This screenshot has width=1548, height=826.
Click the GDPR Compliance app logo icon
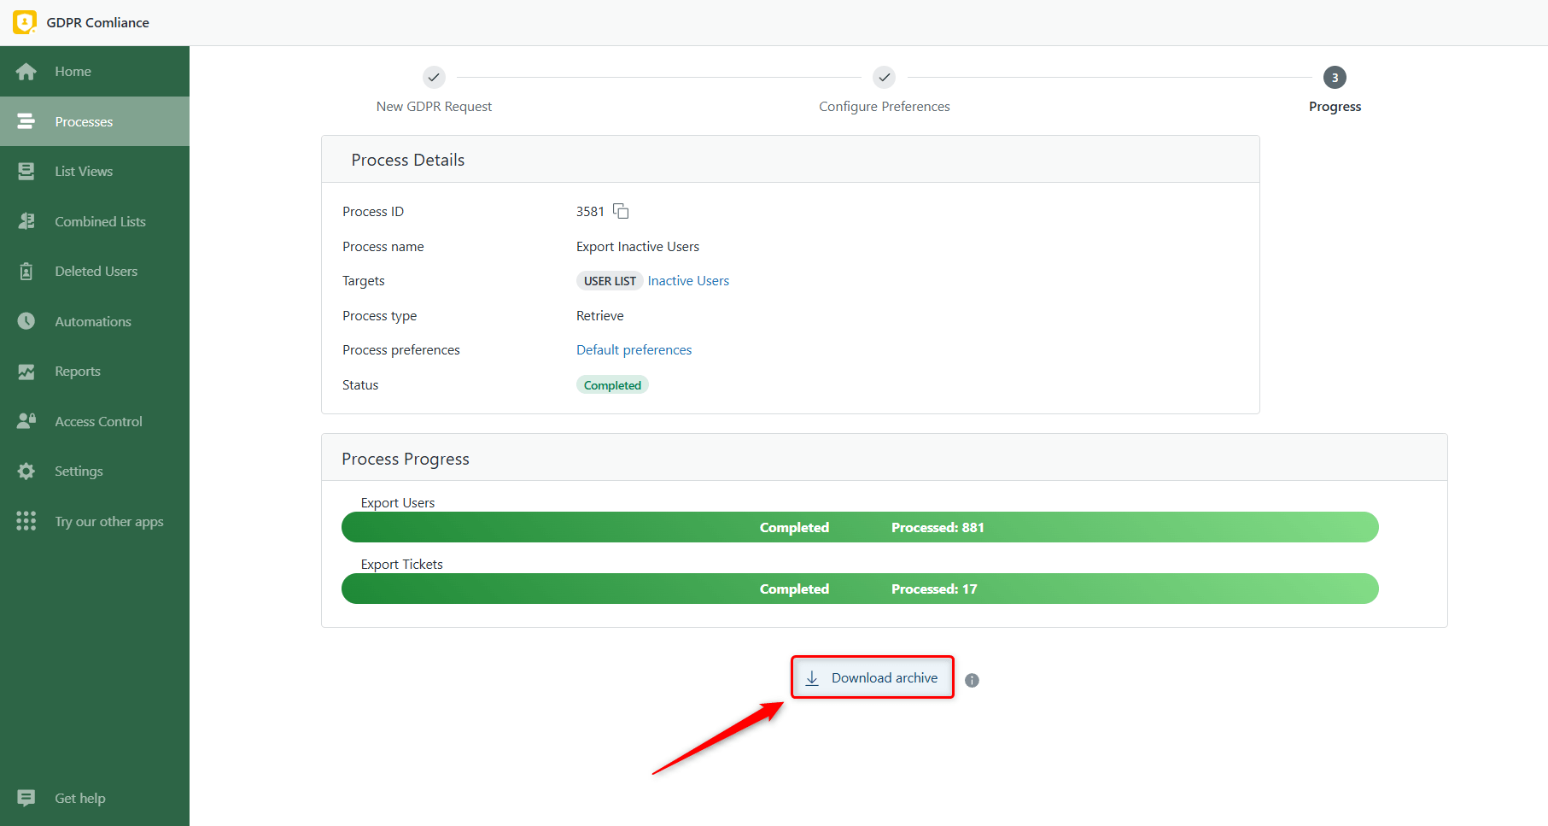point(25,22)
